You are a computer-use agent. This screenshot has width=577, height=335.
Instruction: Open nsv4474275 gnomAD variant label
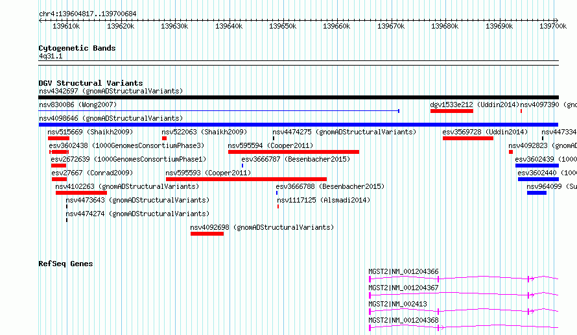coord(344,132)
